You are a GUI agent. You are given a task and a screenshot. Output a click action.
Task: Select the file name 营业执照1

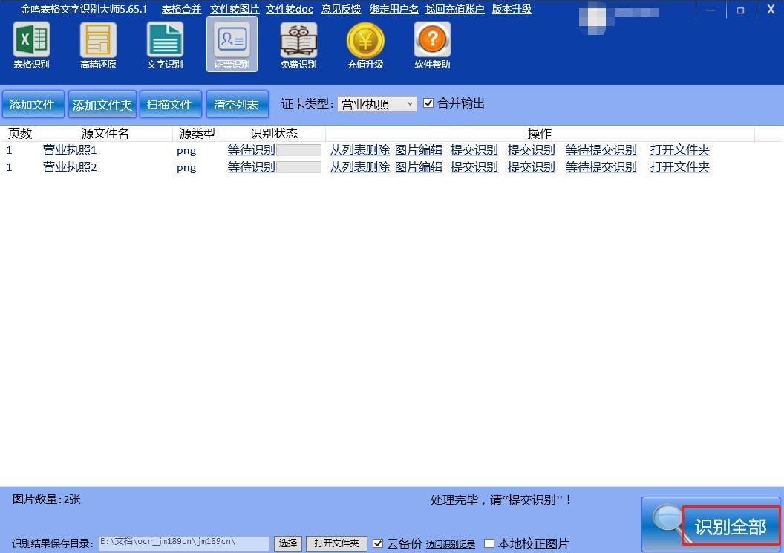point(70,149)
